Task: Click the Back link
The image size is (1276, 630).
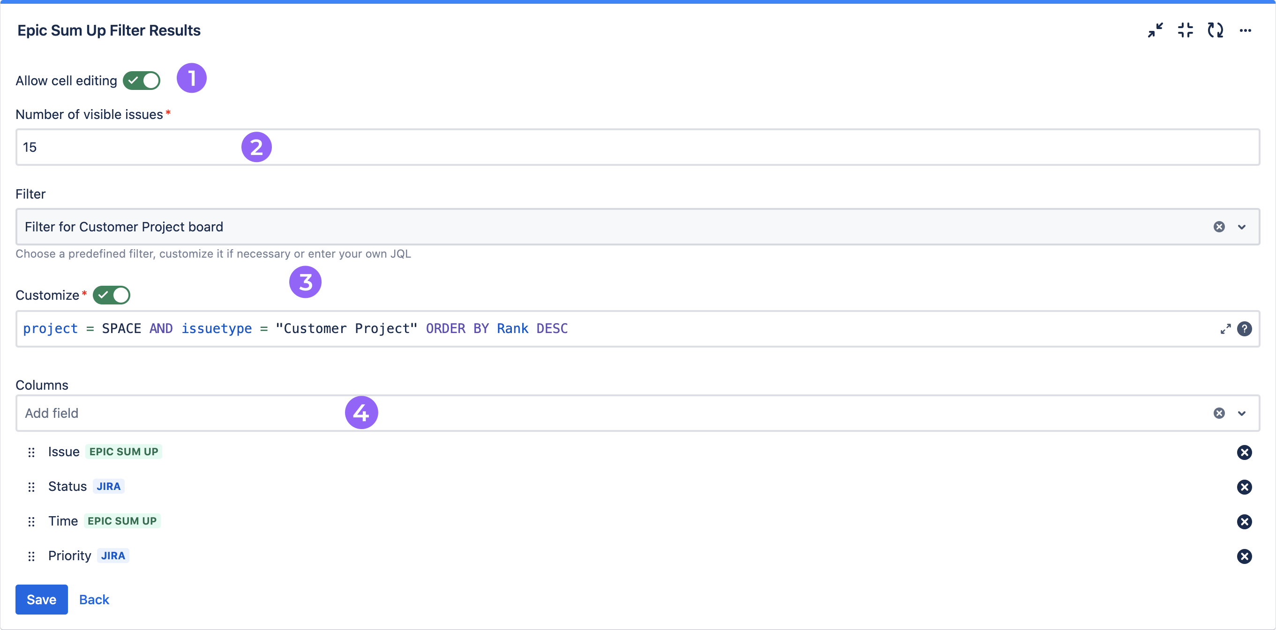Action: tap(94, 599)
